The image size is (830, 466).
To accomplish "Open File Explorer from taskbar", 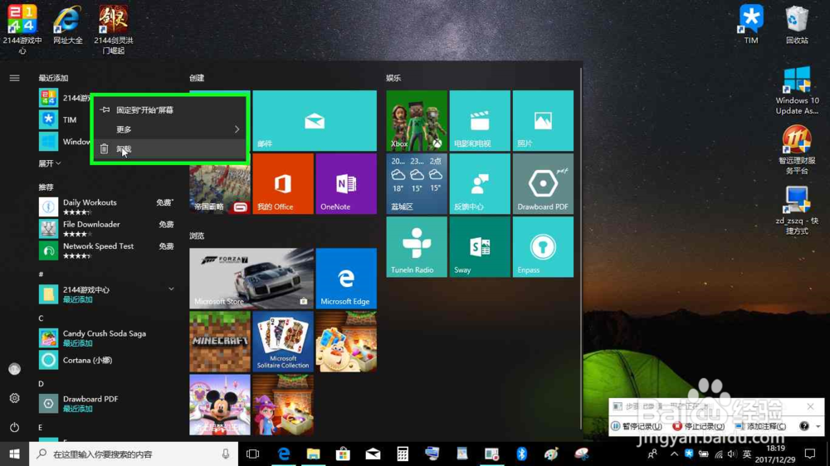I will click(314, 454).
